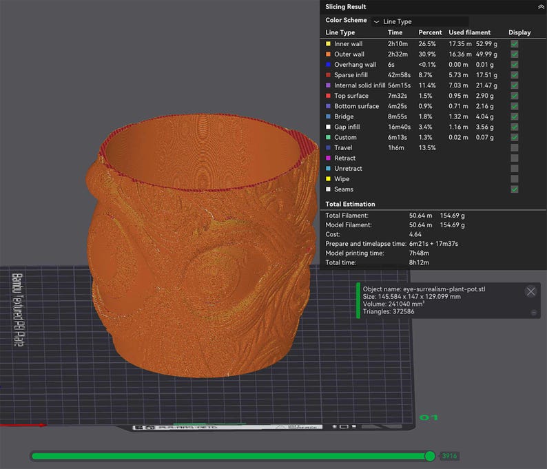Enable Travel display checkbox

[x=514, y=148]
